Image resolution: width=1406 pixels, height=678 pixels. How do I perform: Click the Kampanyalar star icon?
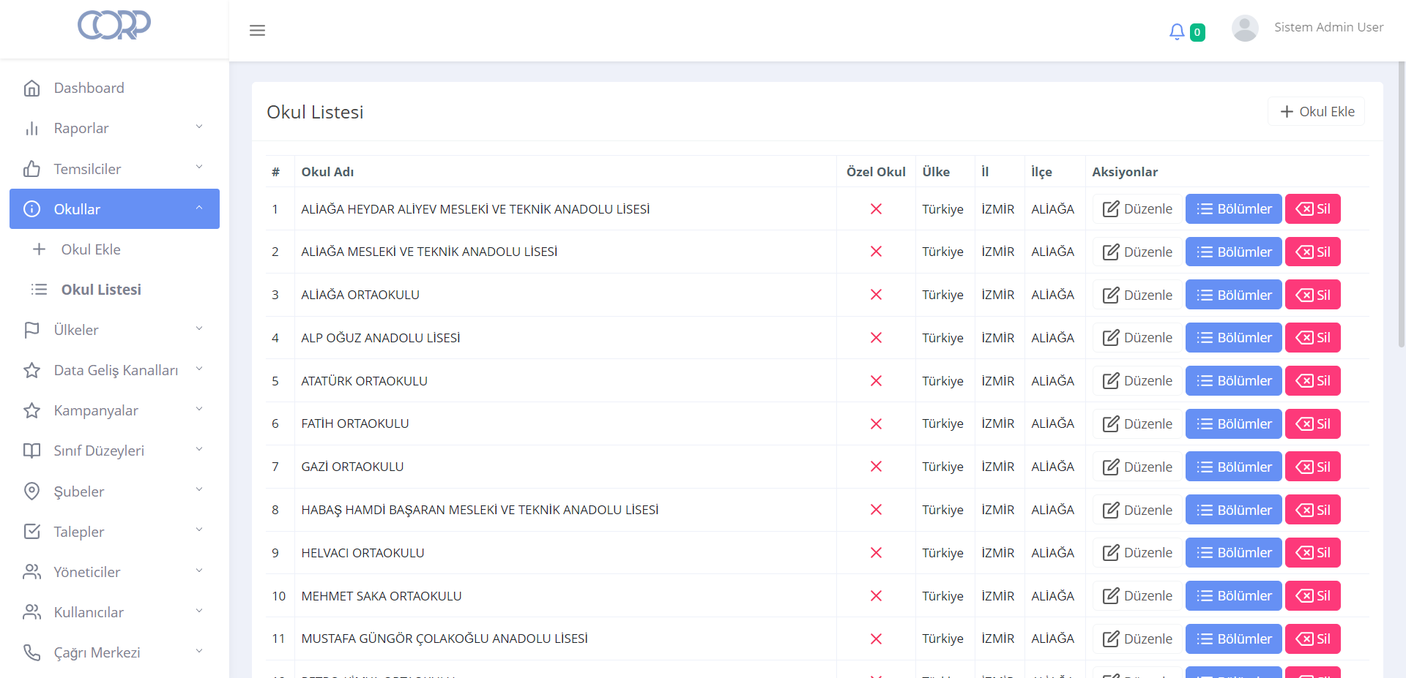point(31,411)
